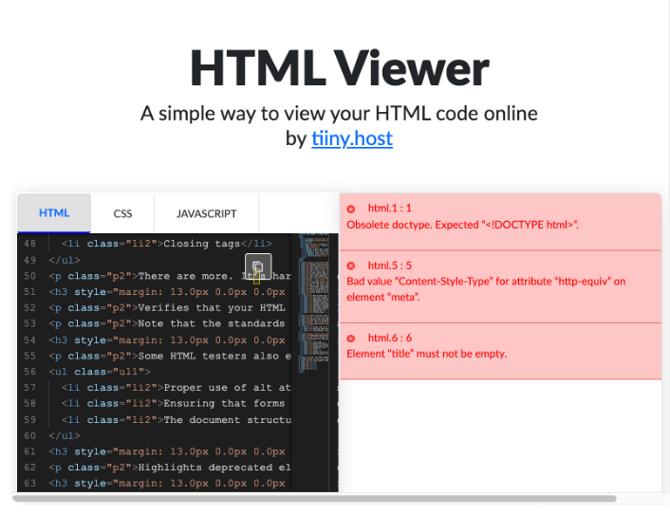Click line 51 h3 style code

pos(167,292)
